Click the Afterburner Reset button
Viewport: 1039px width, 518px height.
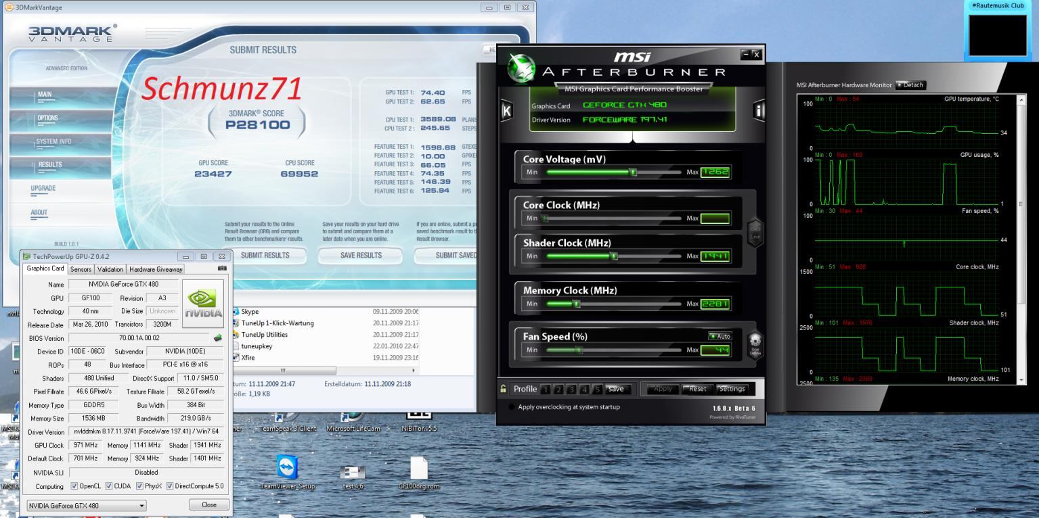697,389
